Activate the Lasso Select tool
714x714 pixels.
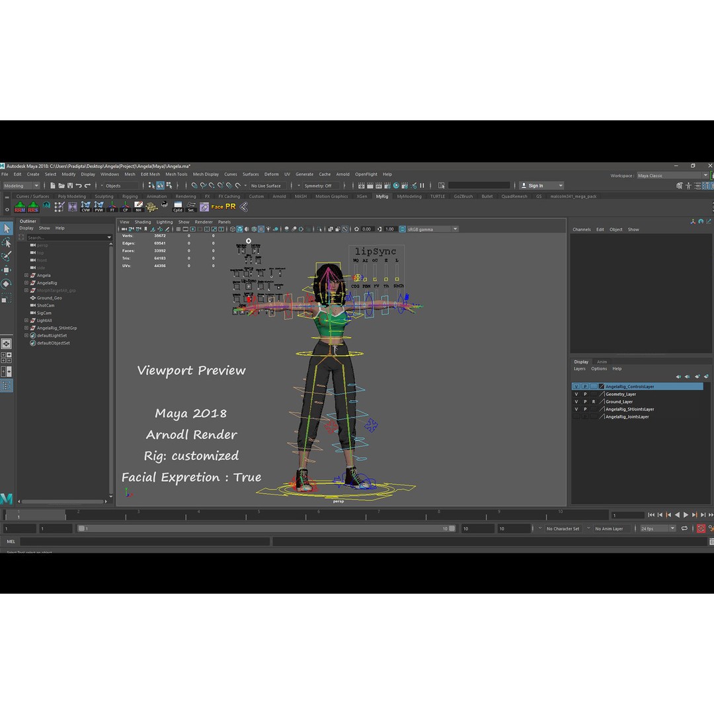(x=7, y=242)
